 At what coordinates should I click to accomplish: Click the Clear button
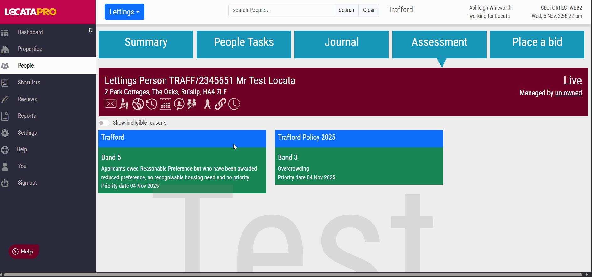(369, 10)
